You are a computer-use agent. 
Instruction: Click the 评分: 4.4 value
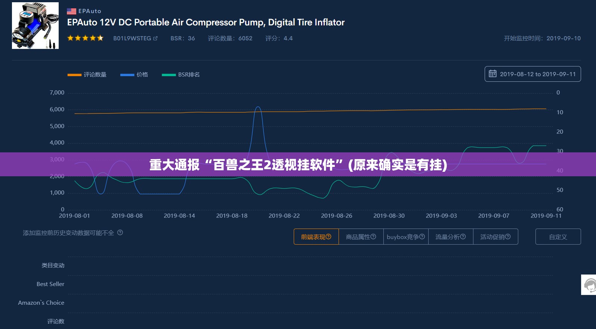(x=279, y=38)
